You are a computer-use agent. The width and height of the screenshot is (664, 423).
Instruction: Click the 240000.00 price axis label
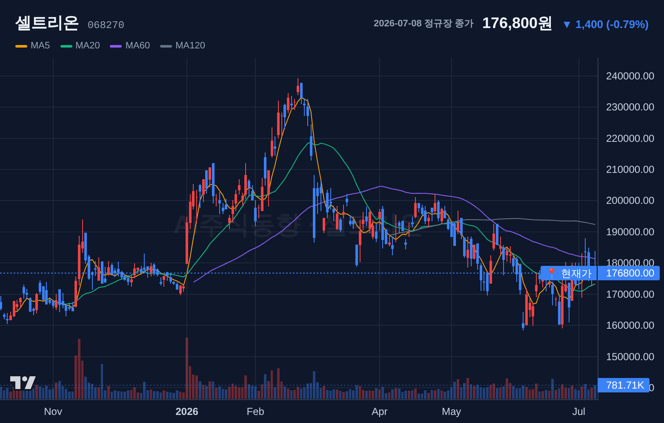[630, 76]
